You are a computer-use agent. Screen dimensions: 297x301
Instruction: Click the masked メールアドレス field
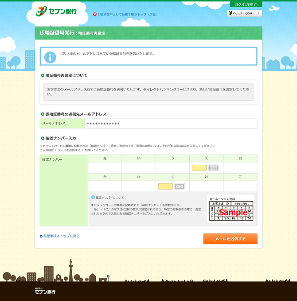click(x=171, y=123)
